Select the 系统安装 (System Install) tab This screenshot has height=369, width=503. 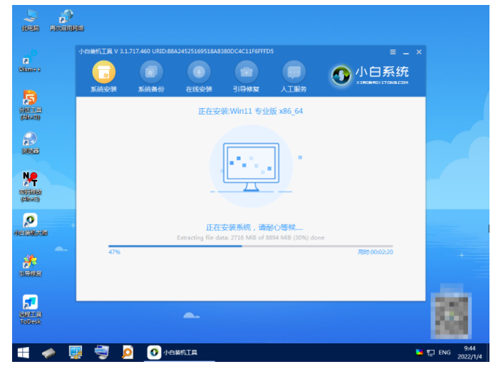(x=103, y=77)
